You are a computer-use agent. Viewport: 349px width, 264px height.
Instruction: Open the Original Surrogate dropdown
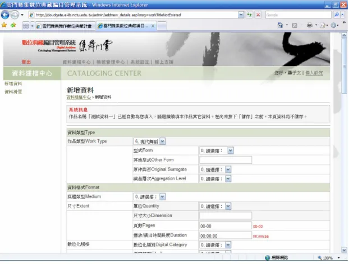pyautogui.click(x=215, y=170)
